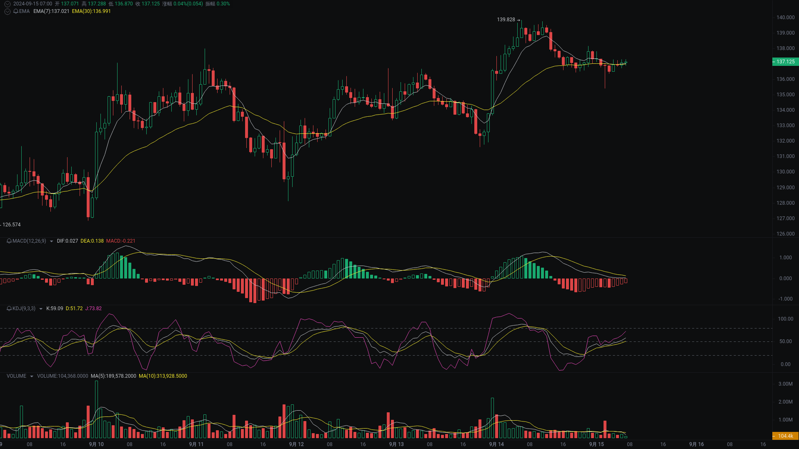The width and height of the screenshot is (799, 449).
Task: Expand the VOLUME indicator dropdown
Action: click(x=31, y=376)
